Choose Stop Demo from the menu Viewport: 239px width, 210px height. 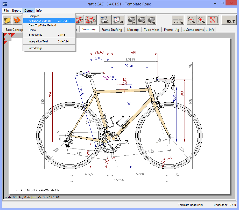pos(49,35)
